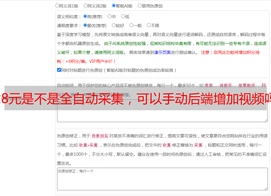Image resolution: width=271 pixels, height=196 pixels.
Task: Select the 同义词1版 radio option
Action: point(57,6)
